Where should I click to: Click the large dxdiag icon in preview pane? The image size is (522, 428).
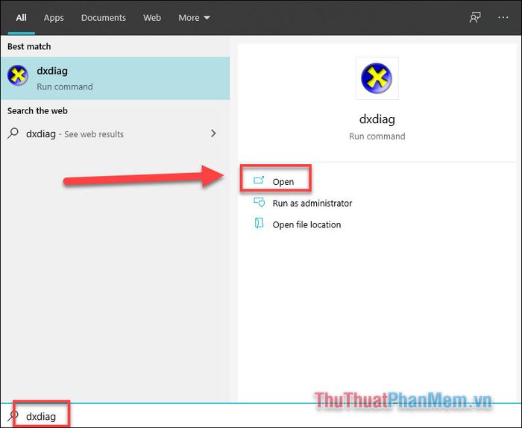click(377, 78)
